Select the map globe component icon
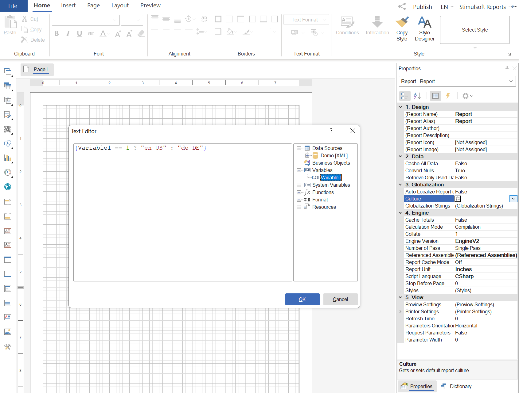519x393 pixels. (8, 187)
